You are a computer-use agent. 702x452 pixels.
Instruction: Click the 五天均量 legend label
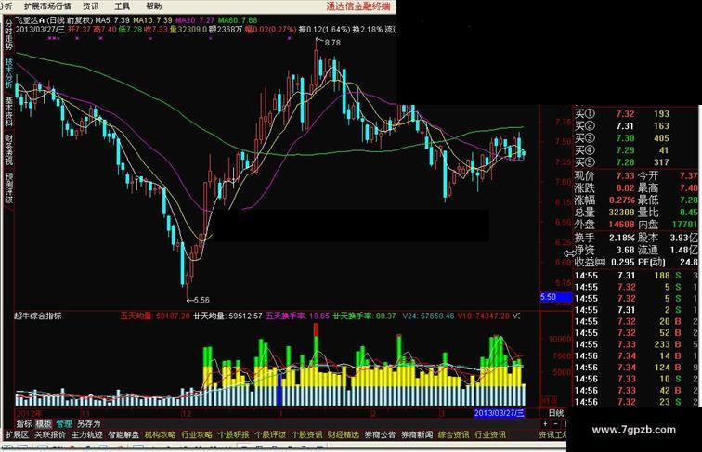pyautogui.click(x=136, y=316)
